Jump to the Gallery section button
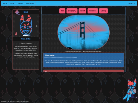 tap(103, 11)
